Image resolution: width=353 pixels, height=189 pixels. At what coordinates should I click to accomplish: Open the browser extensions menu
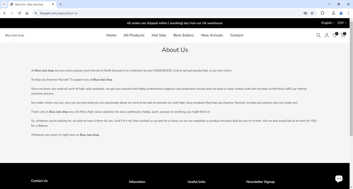coord(322,13)
